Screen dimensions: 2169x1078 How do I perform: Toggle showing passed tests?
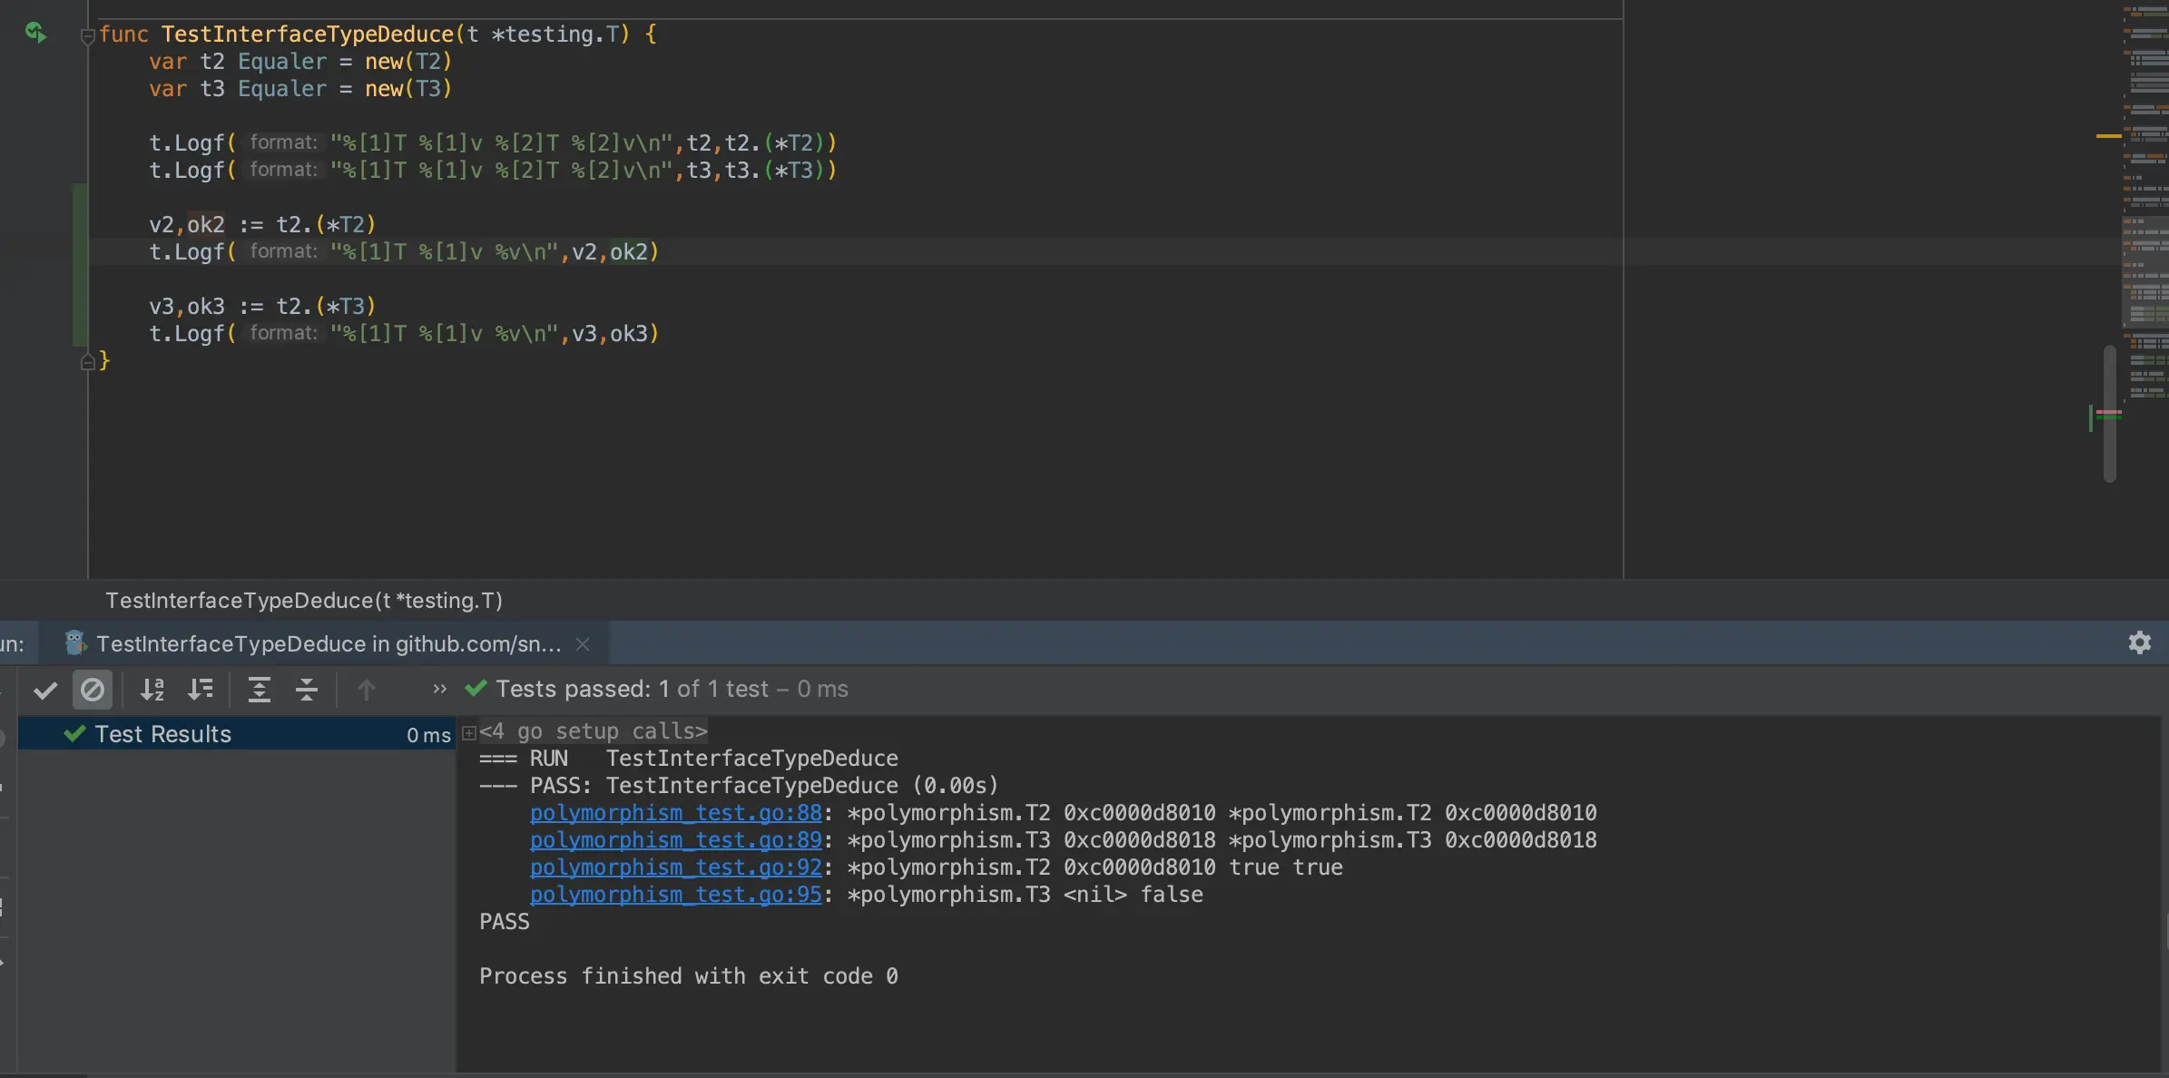click(x=44, y=689)
